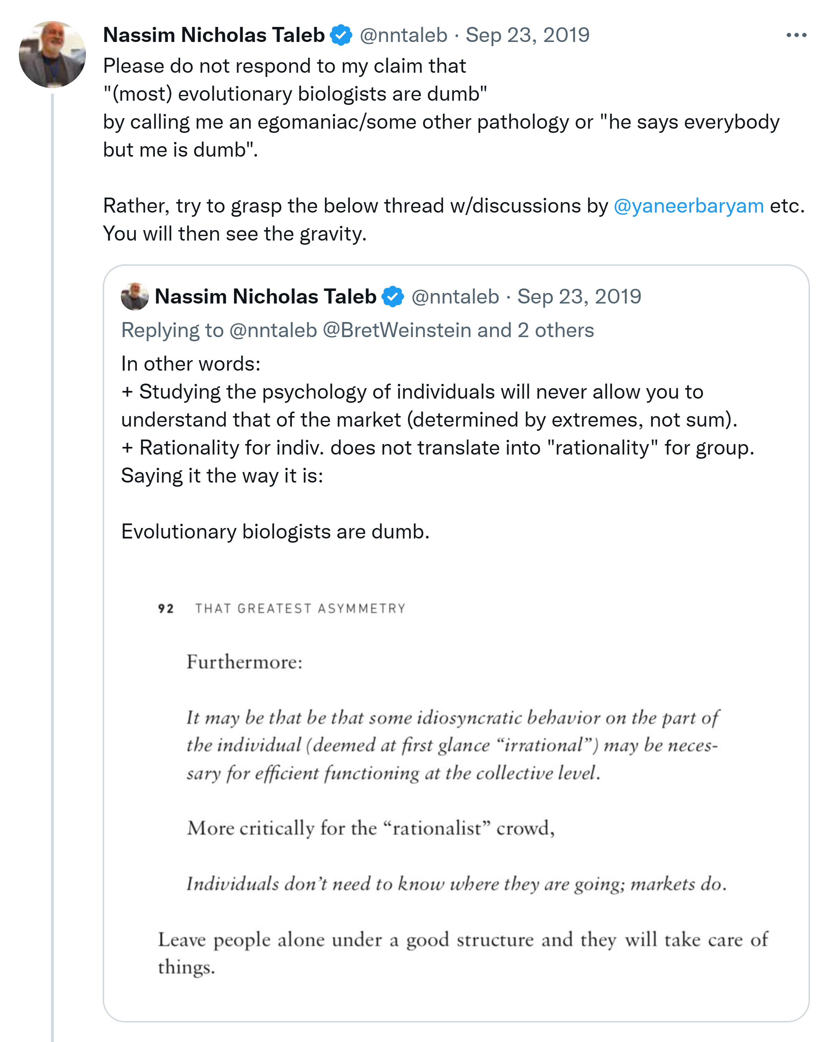
Task: Open the quoted tweet's Sep 23, 2019 timestamp
Action: 579,297
